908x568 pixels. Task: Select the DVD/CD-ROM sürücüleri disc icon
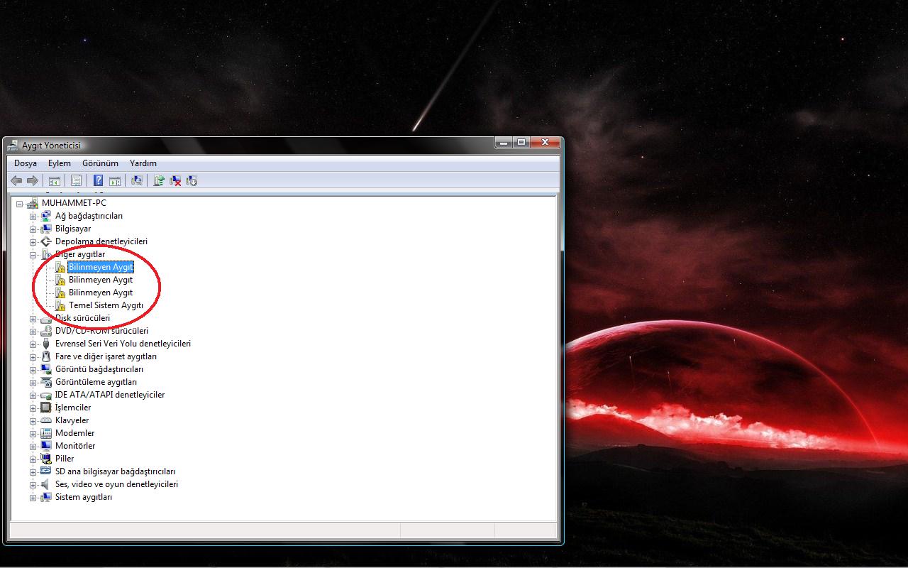point(46,331)
